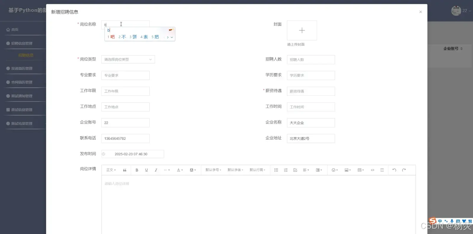
Task: Open the user 22 account dropdown
Action: pos(461,11)
